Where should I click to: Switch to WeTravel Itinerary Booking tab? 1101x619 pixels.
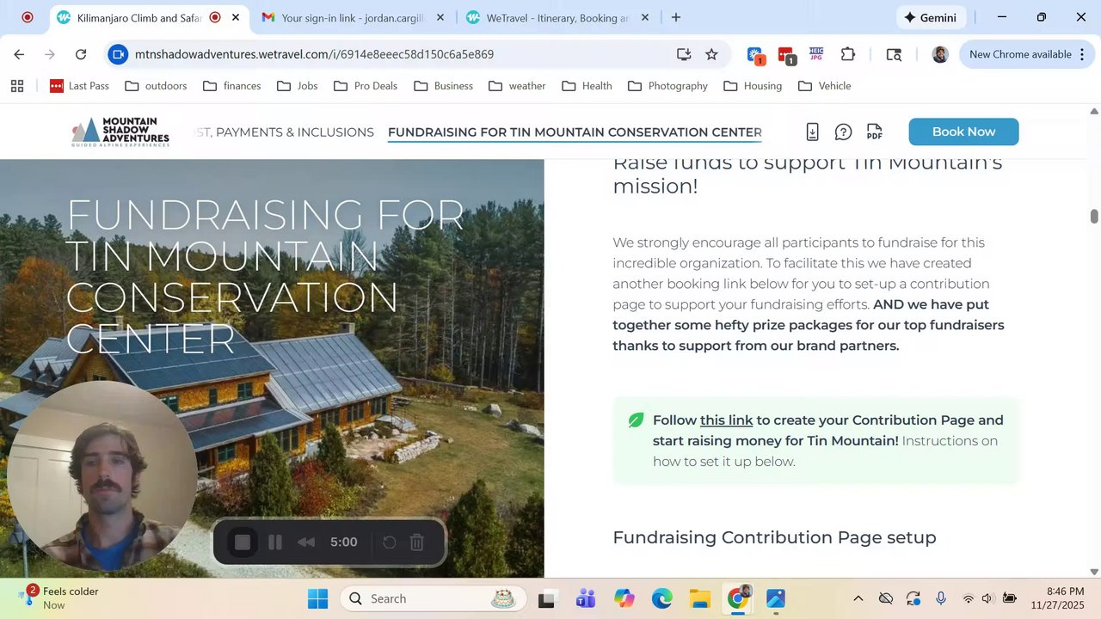pos(557,17)
